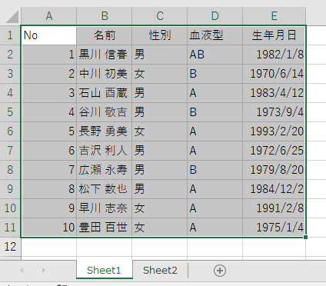Switch to the Sheet2 tab
This screenshot has width=326, height=286.
160,270
